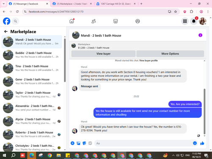Open the Alycia conversation
The width and height of the screenshot is (212, 159).
tap(32, 121)
